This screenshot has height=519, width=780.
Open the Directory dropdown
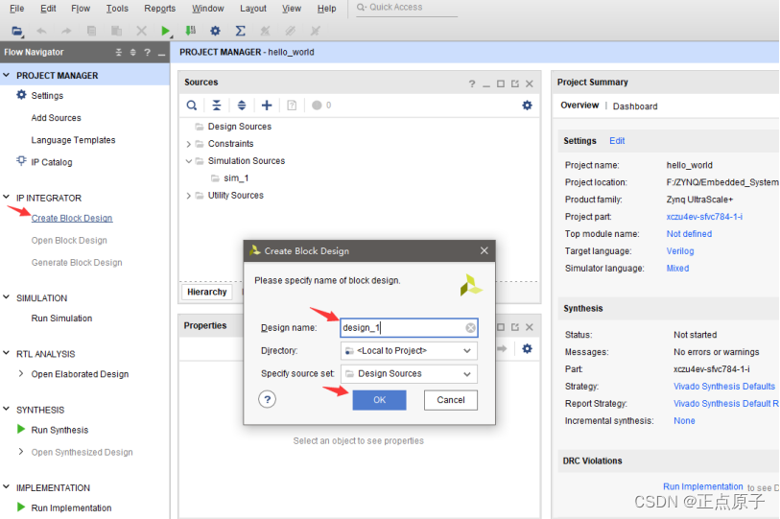point(466,351)
